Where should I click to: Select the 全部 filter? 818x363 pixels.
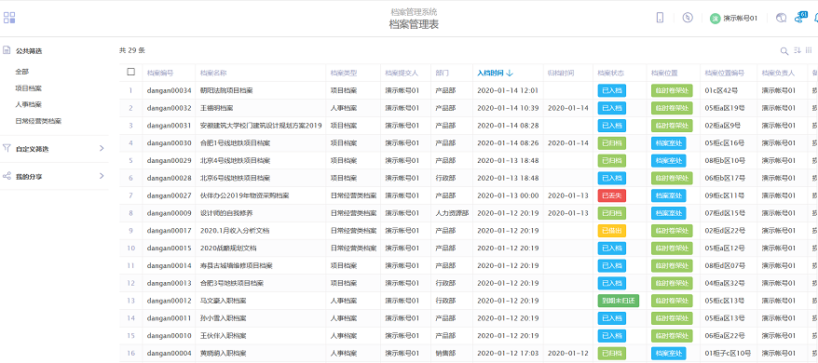coord(22,72)
